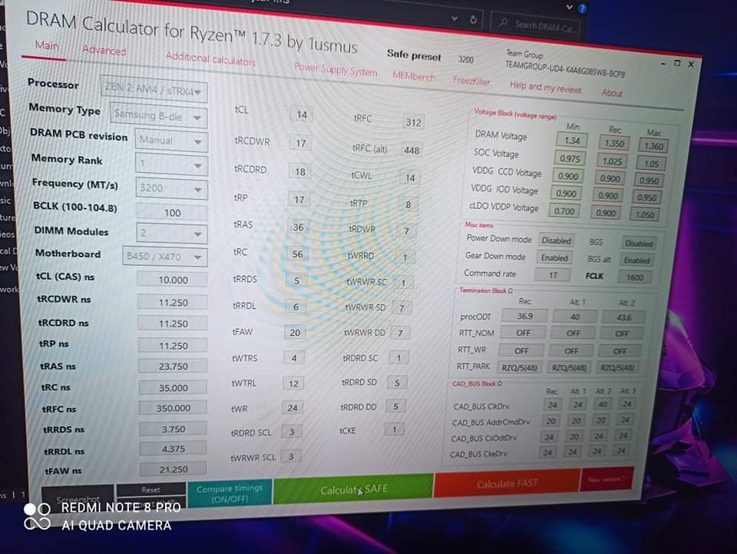
Task: Select RTT_PARK Rec value RZQ/5(48)
Action: click(520, 367)
